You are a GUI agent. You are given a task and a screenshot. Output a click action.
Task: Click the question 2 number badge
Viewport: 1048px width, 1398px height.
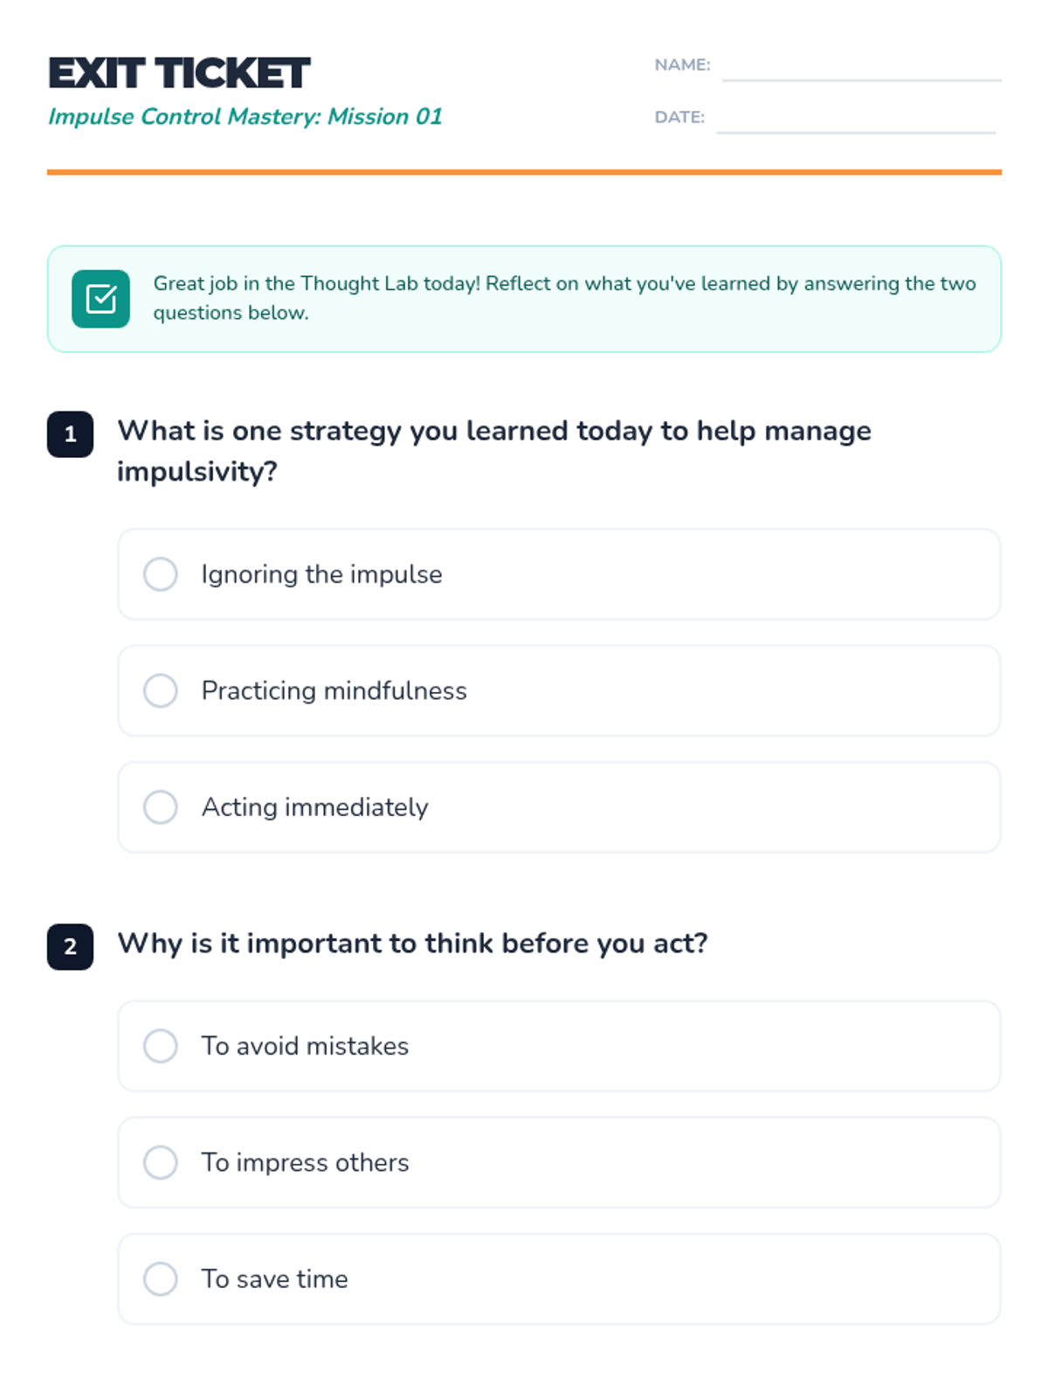[70, 946]
